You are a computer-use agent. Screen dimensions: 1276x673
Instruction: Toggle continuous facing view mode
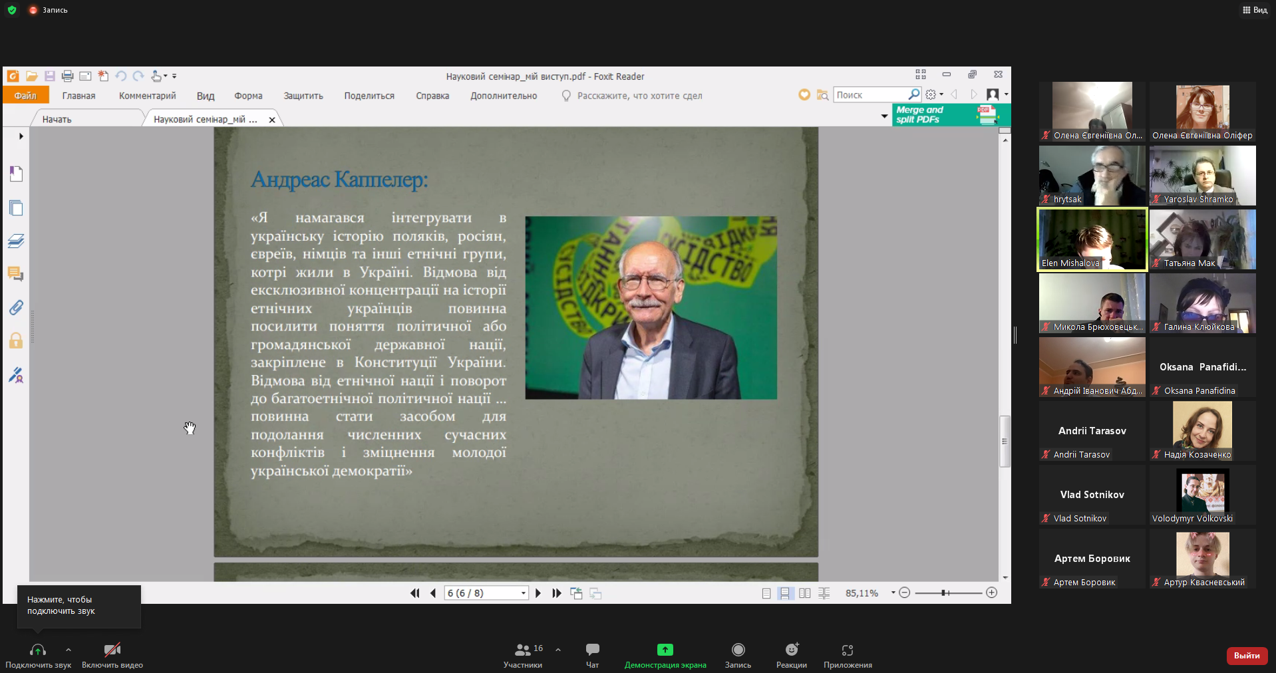click(x=824, y=593)
